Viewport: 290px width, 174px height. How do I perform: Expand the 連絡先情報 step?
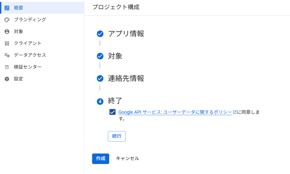[126, 78]
